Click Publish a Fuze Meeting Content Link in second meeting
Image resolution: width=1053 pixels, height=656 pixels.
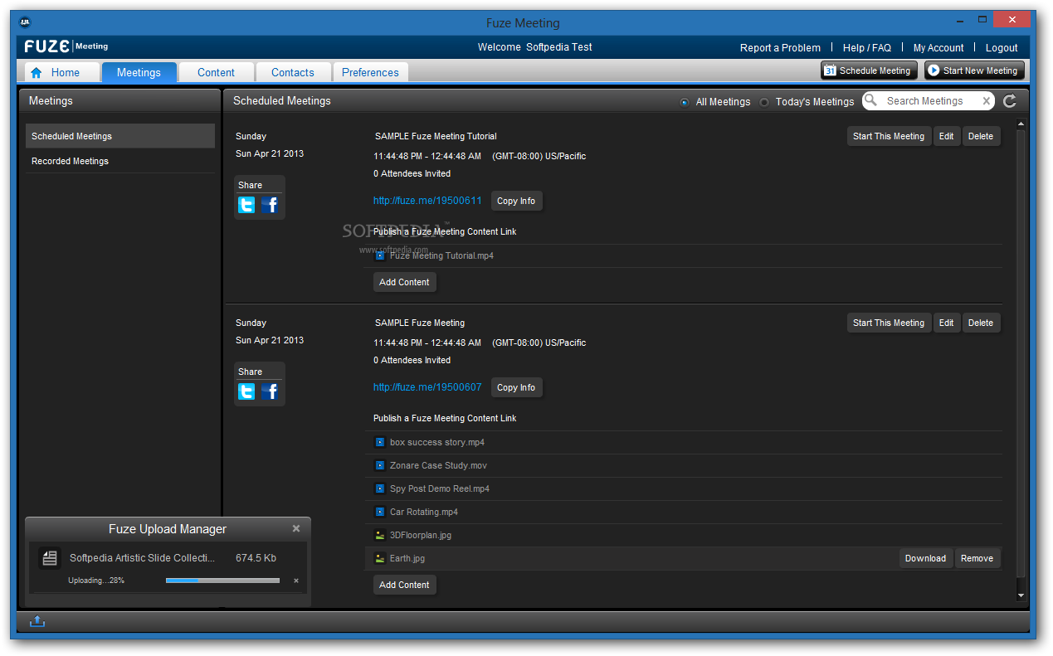click(445, 418)
